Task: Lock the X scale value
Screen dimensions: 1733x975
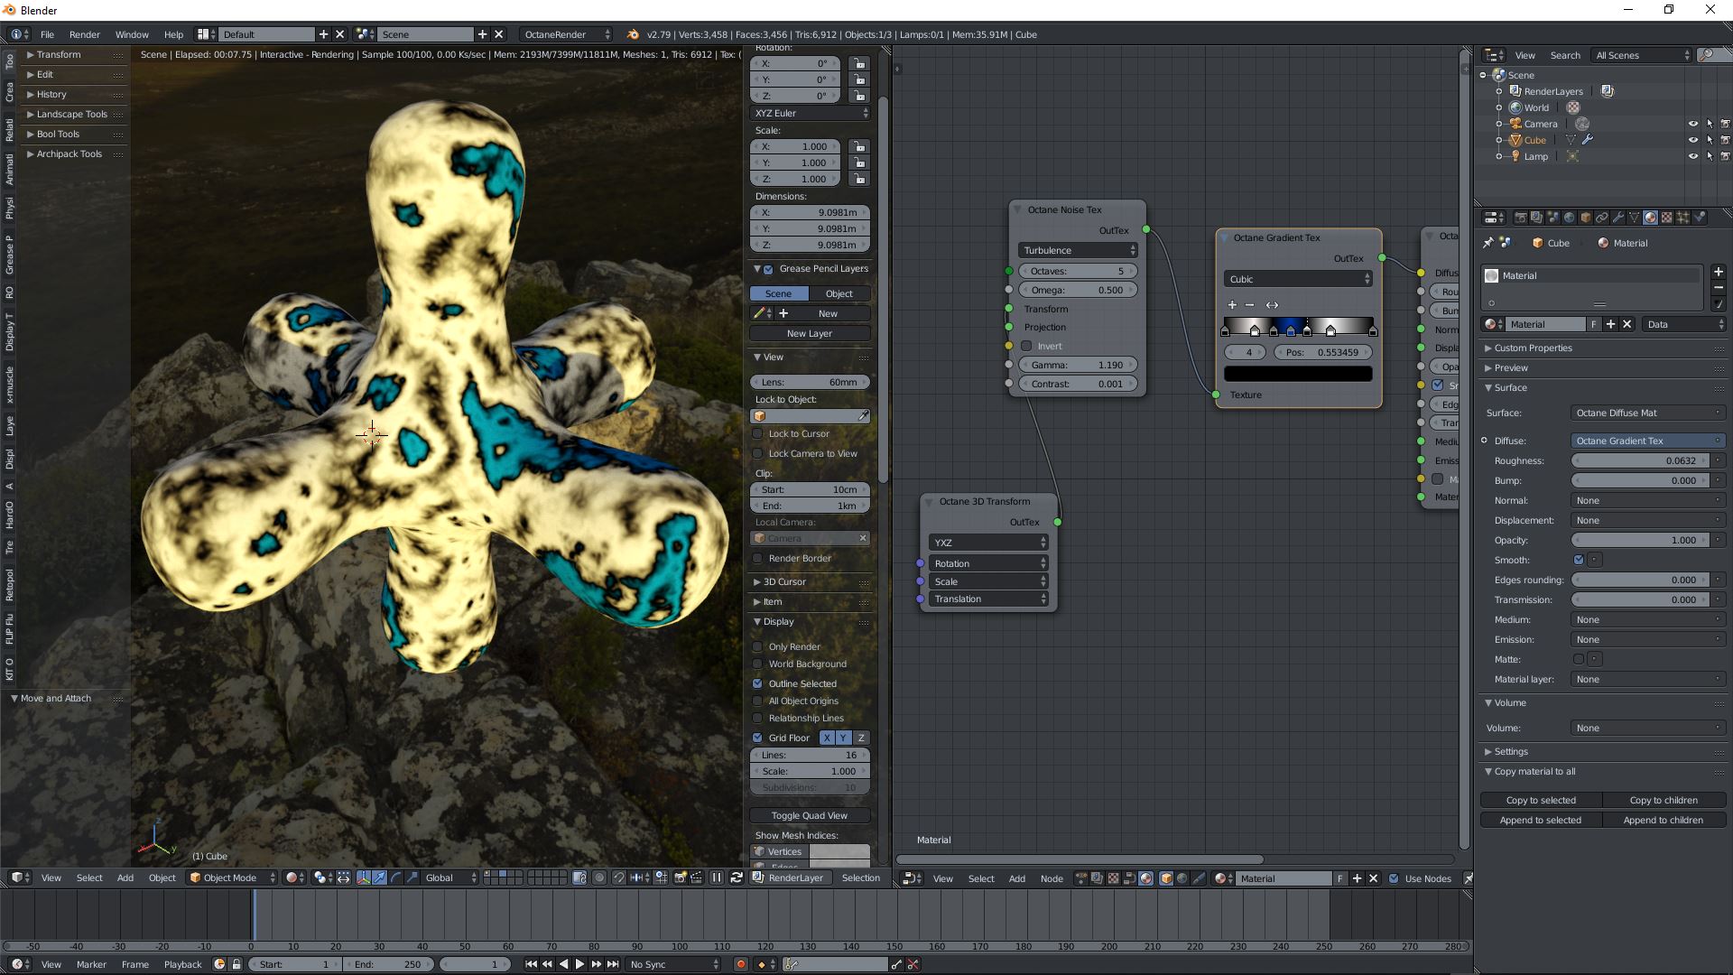Action: pos(859,146)
